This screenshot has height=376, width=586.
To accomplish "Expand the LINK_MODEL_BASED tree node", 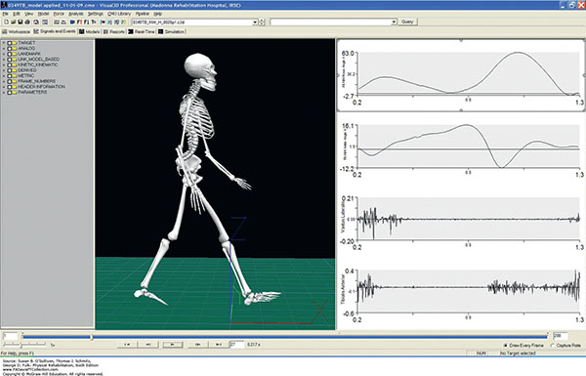I will 4,60.
